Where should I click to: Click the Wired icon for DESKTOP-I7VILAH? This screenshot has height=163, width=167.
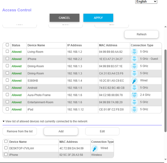(x=95, y=148)
